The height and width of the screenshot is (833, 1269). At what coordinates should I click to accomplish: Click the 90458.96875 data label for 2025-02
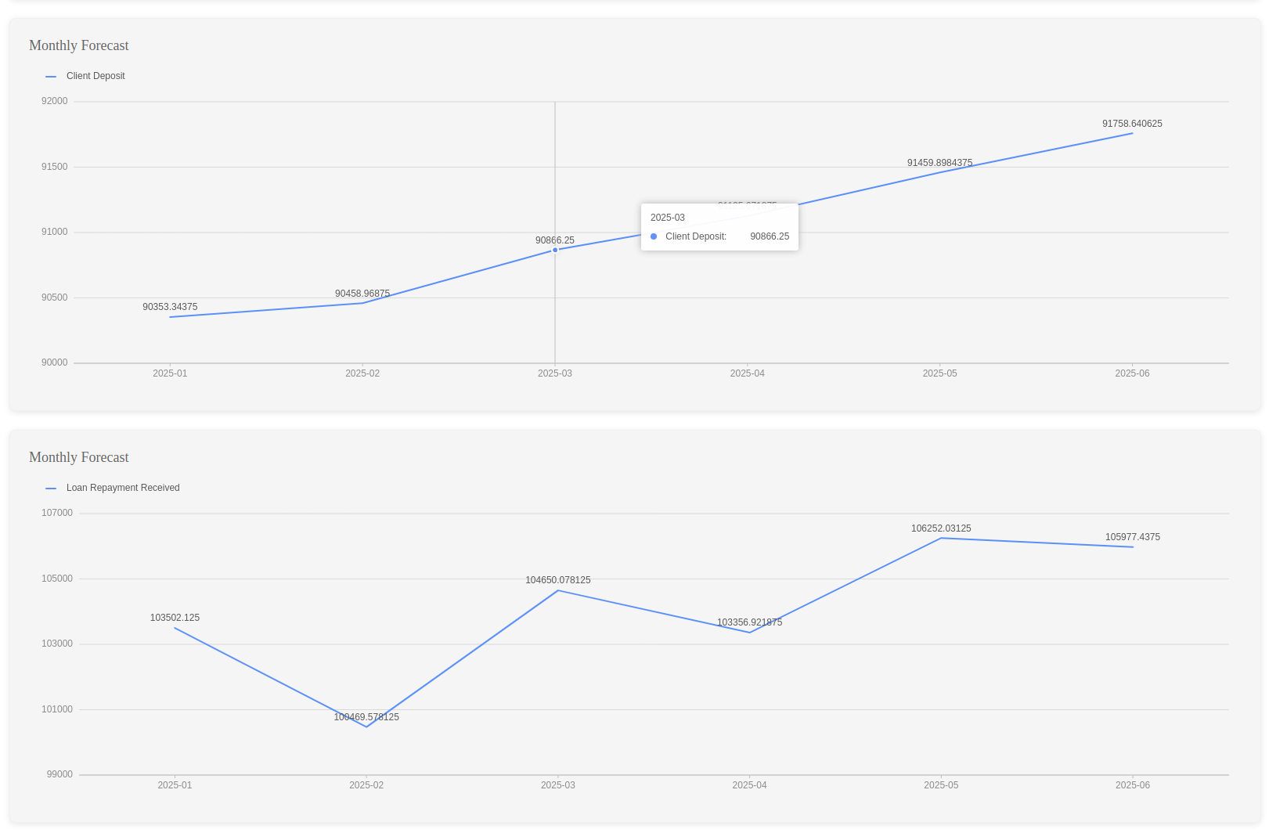(x=362, y=294)
